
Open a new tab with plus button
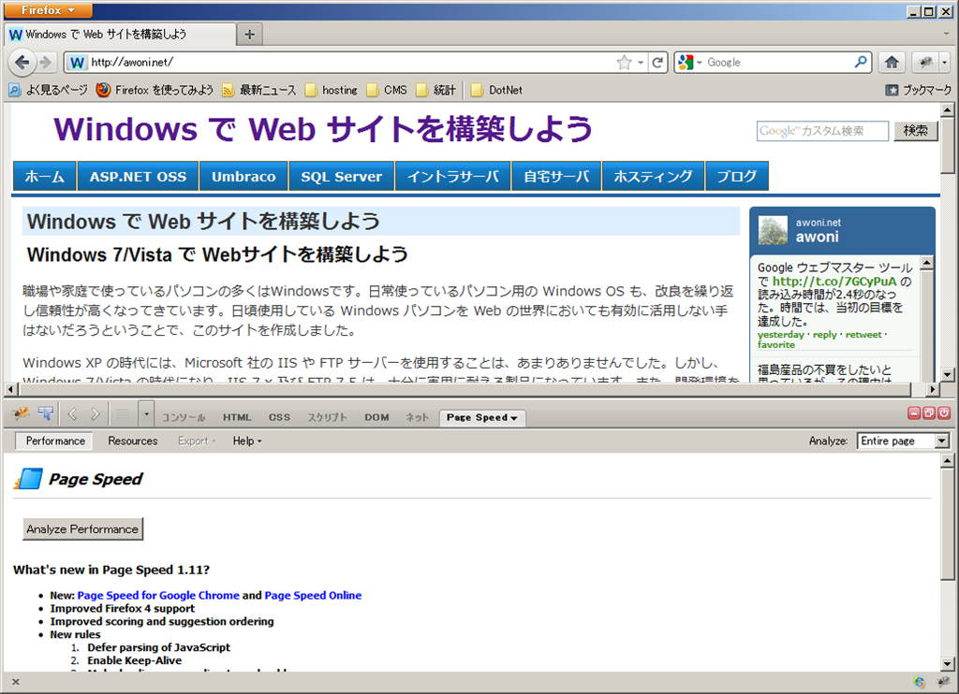(x=249, y=35)
